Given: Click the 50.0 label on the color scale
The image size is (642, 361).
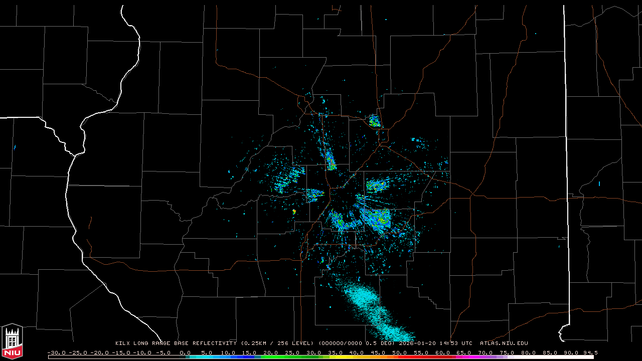Looking at the screenshot, I should coord(399,352).
